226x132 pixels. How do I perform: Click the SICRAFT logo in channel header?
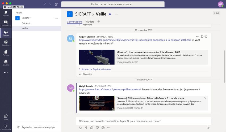tap(70, 14)
